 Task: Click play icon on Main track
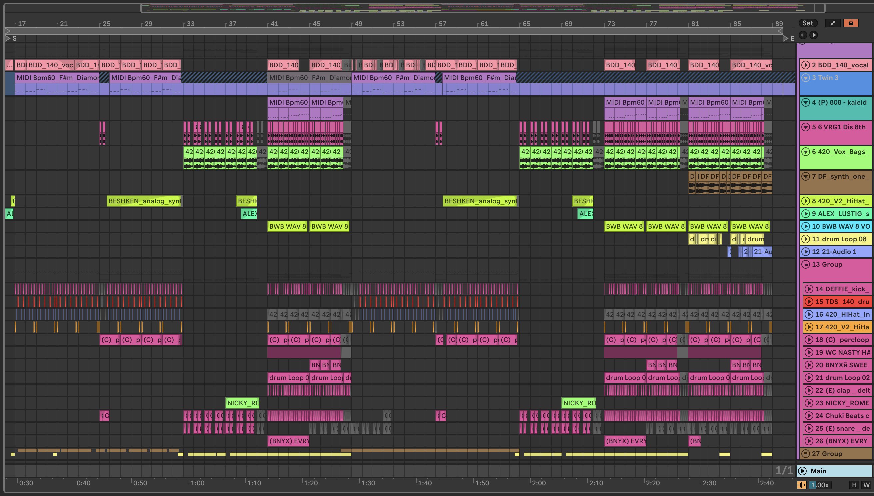(x=802, y=471)
